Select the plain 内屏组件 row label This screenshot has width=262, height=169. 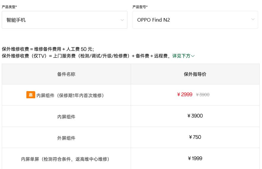click(66, 117)
